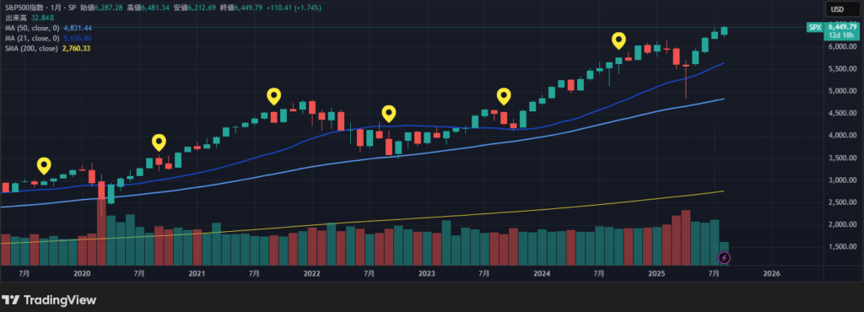Image resolution: width=864 pixels, height=312 pixels.
Task: Click the 2,760.33 SMA 200 value
Action: [x=76, y=48]
